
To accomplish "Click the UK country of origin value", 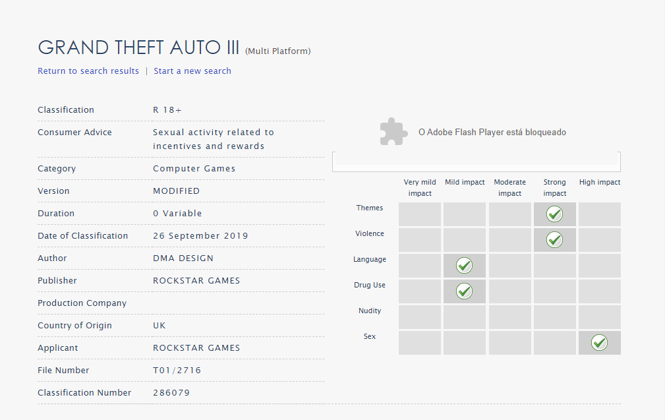I will (159, 326).
